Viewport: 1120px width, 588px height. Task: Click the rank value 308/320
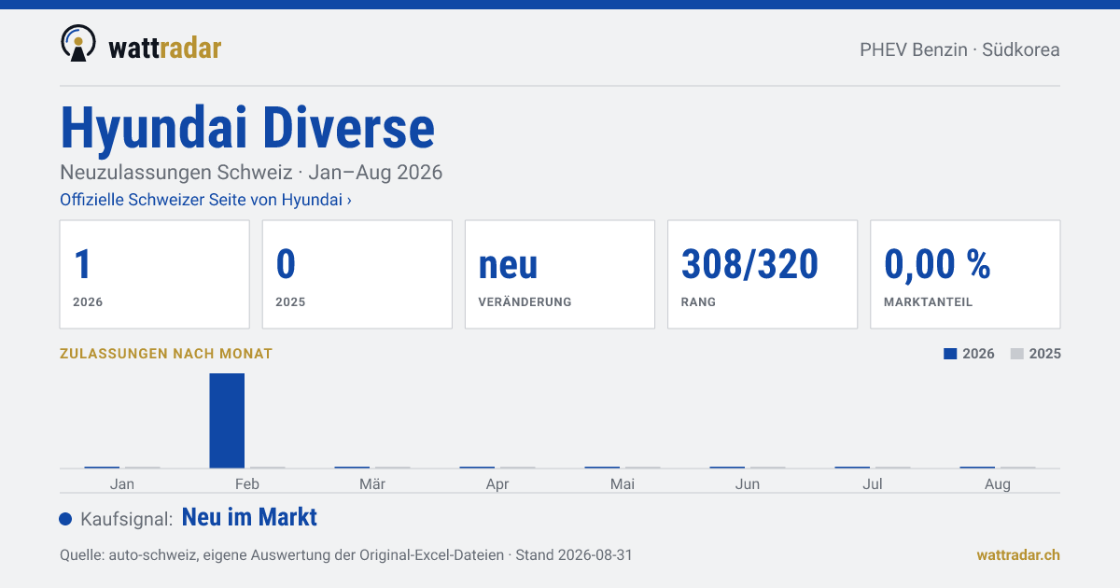750,265
